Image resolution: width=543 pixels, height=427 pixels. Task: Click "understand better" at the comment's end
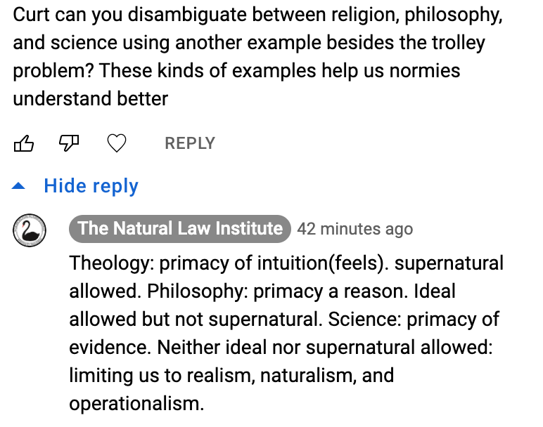pos(91,98)
